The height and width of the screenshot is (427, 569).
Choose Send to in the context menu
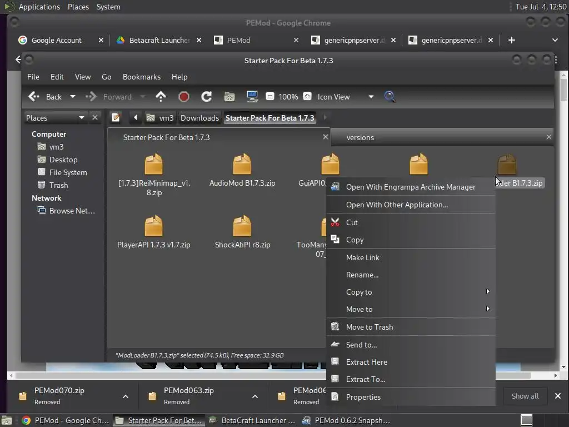click(x=411, y=345)
